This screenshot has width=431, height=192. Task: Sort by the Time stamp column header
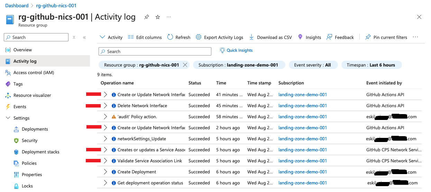pyautogui.click(x=259, y=83)
